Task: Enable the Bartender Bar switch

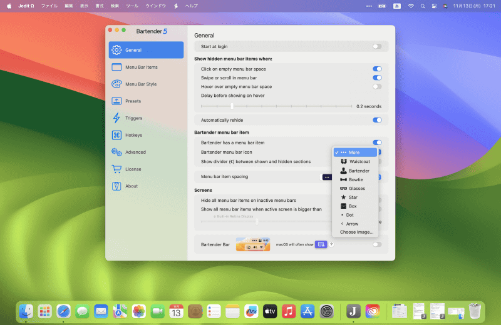Action: click(377, 244)
